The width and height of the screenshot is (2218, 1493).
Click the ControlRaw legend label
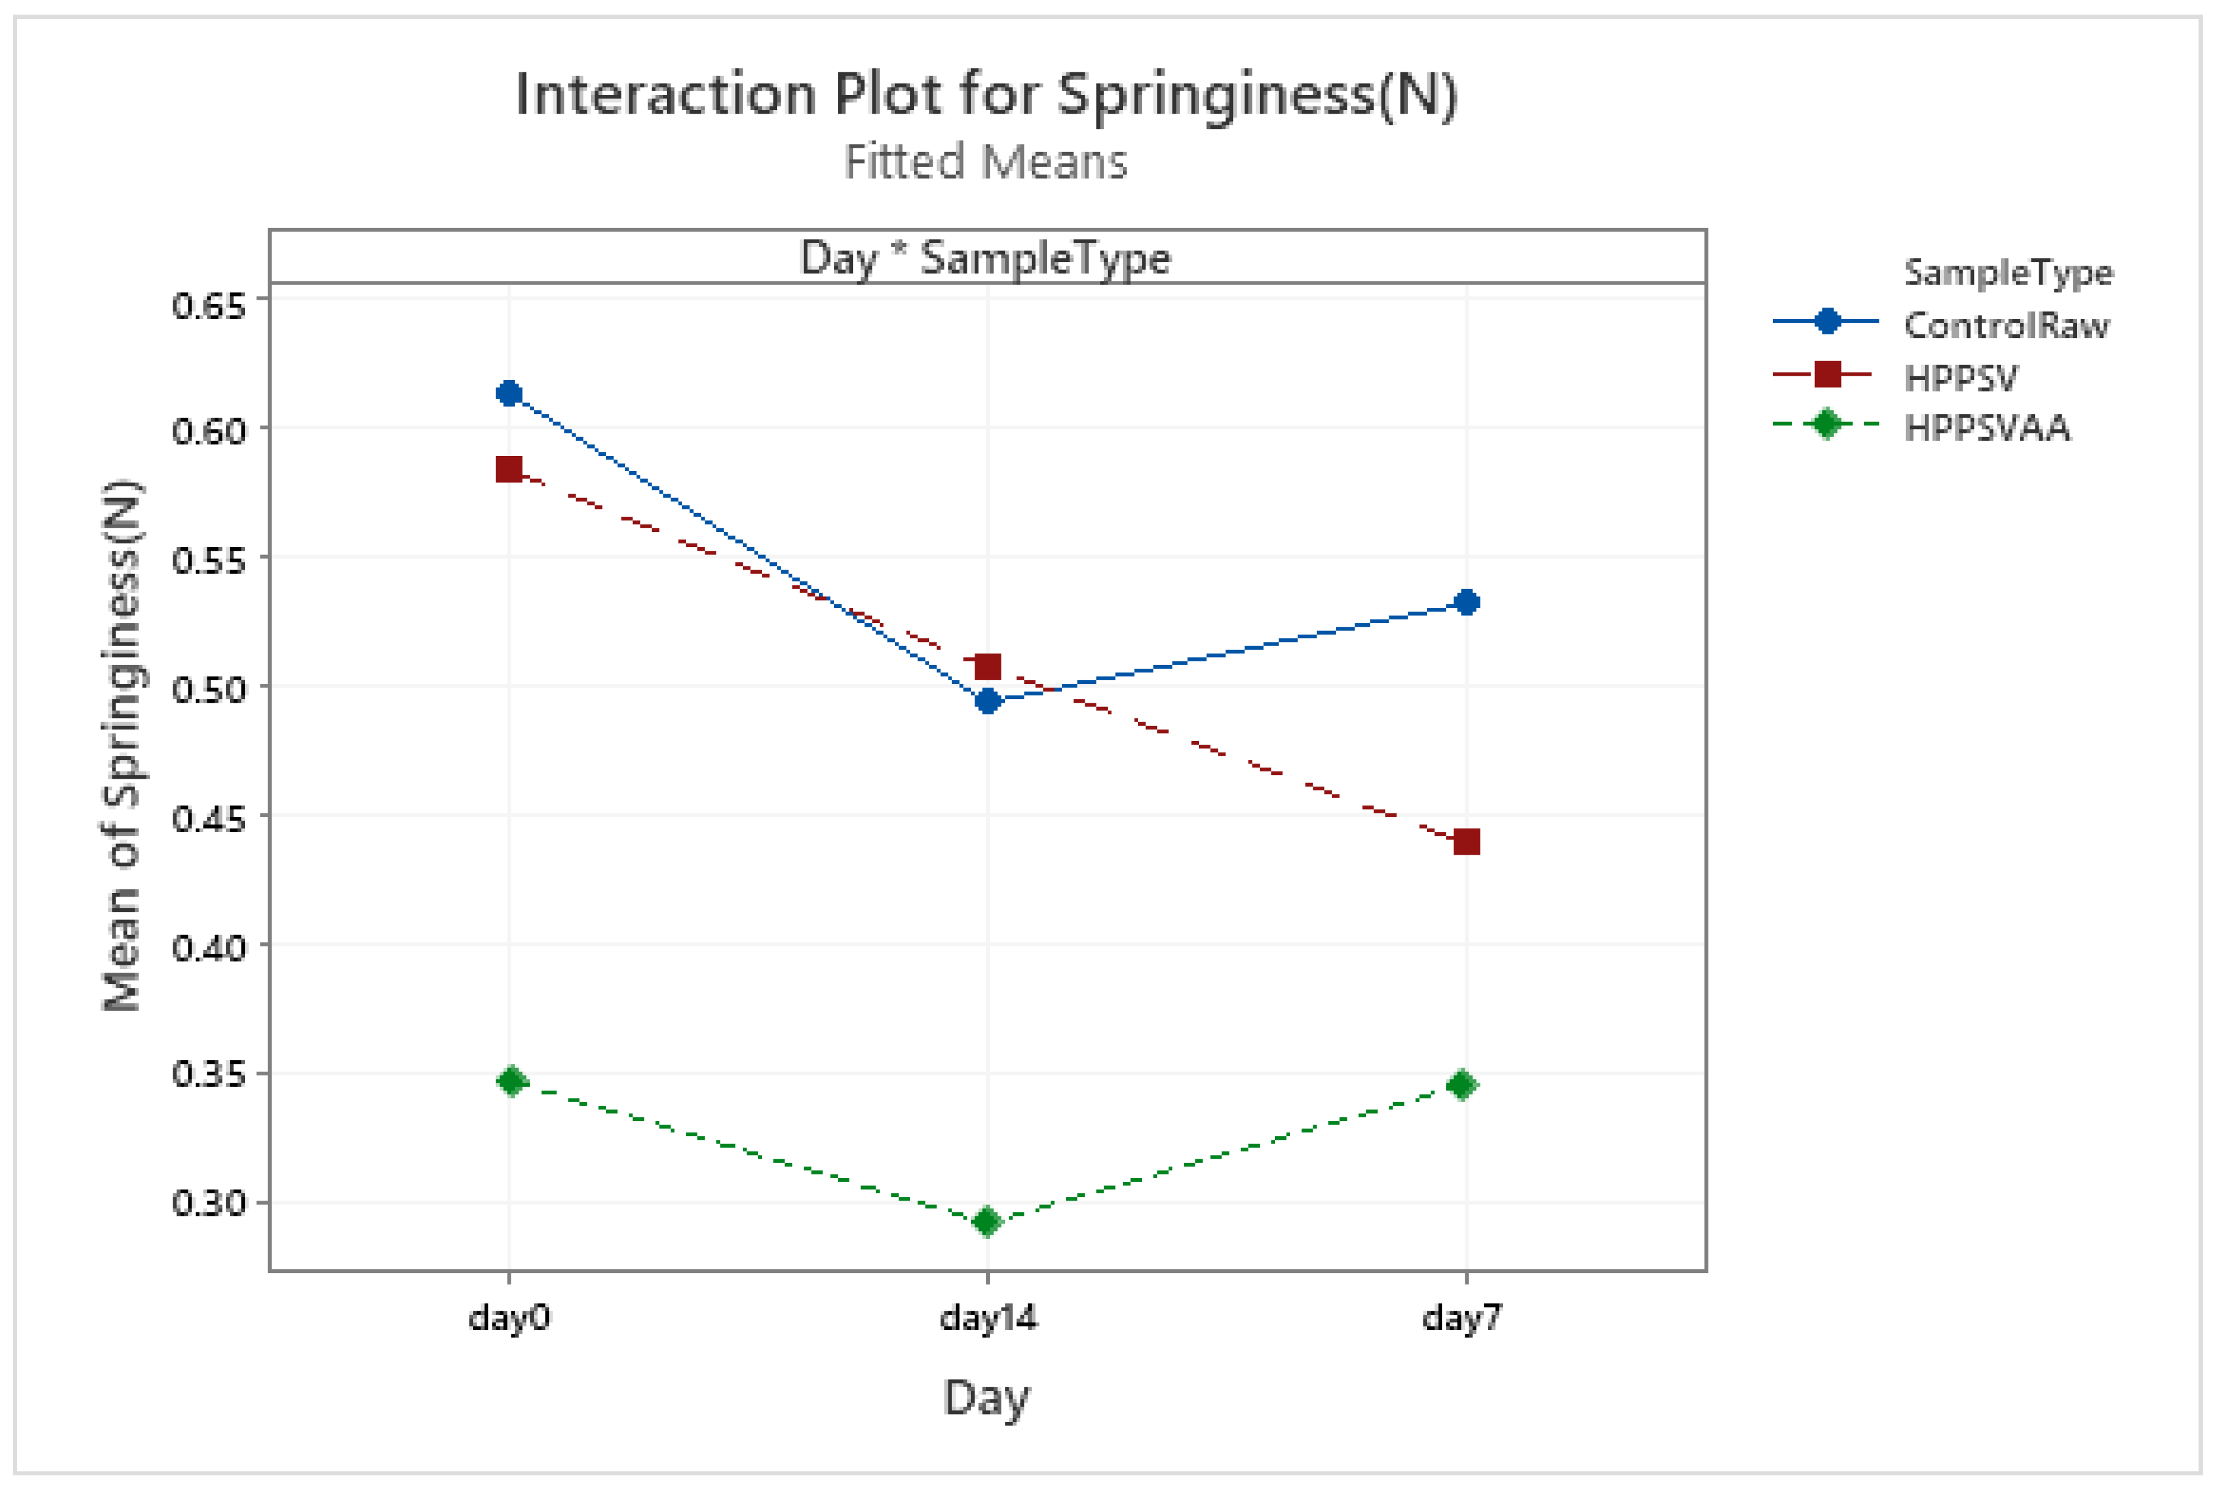coord(2006,326)
